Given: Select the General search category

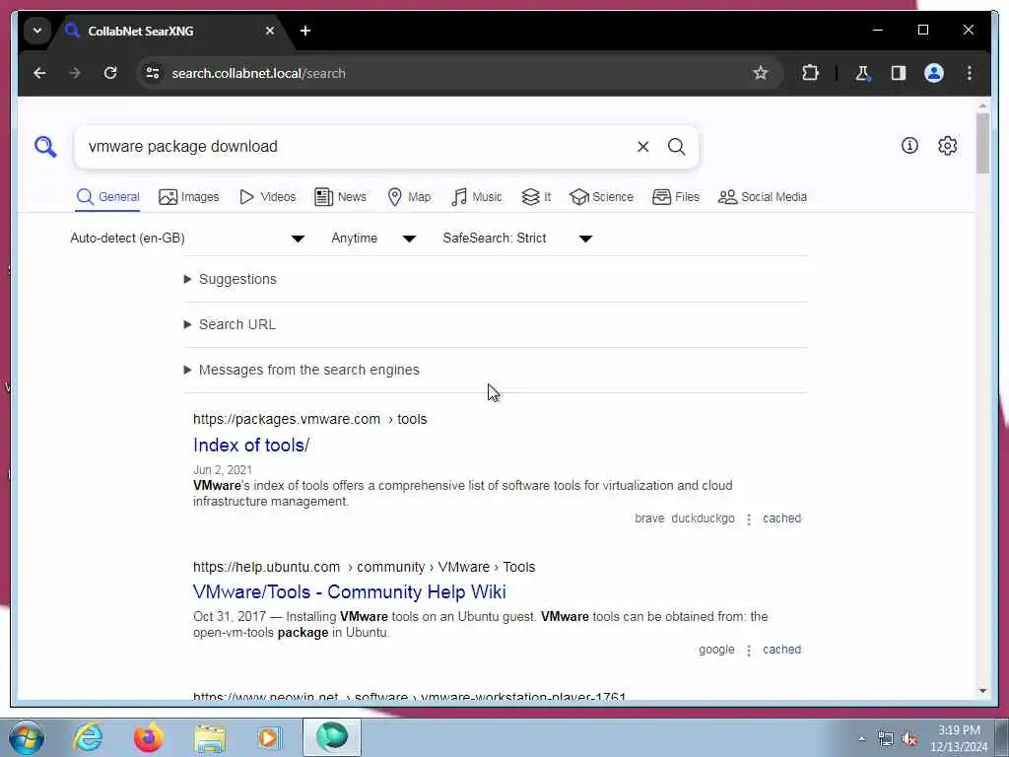Looking at the screenshot, I should pyautogui.click(x=107, y=197).
